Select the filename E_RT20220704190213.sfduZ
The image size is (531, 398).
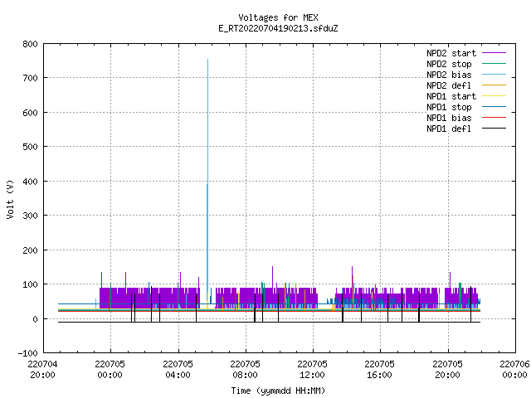(x=278, y=28)
